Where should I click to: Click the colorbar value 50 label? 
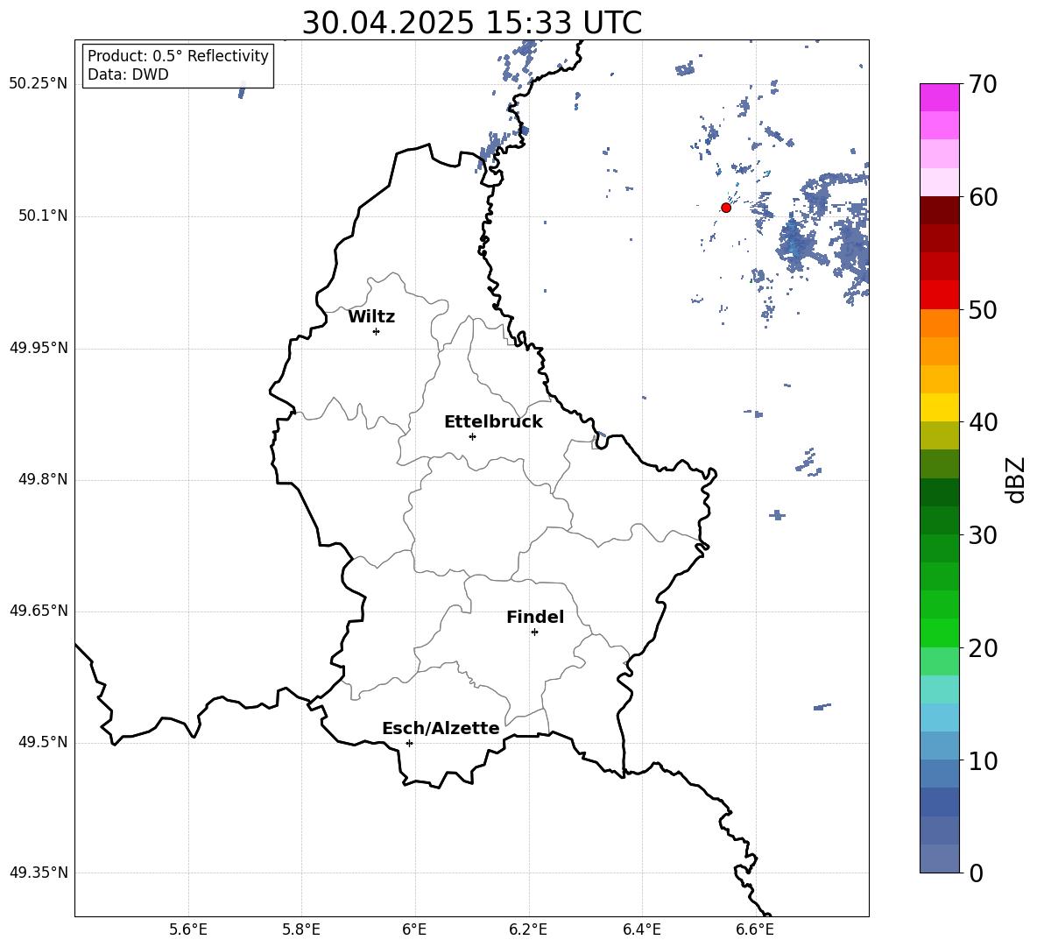[x=982, y=309]
